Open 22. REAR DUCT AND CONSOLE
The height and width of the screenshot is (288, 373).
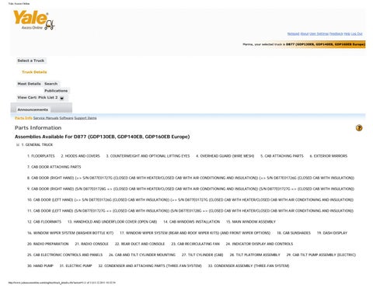140,244
